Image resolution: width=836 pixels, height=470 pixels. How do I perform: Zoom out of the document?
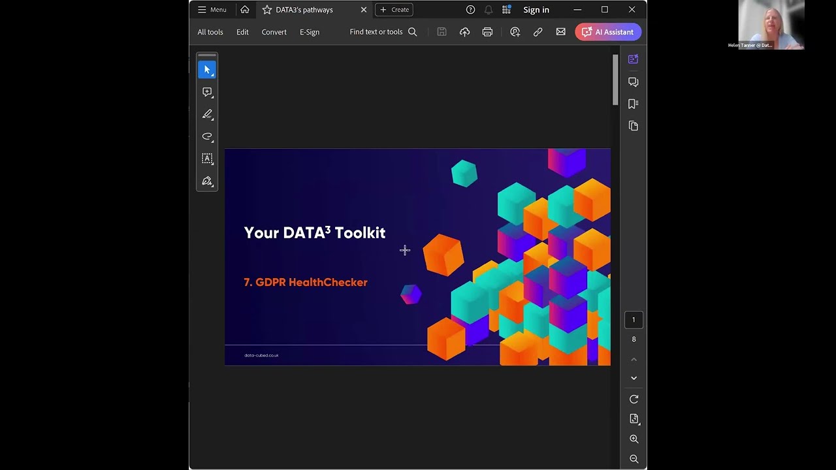(x=634, y=459)
